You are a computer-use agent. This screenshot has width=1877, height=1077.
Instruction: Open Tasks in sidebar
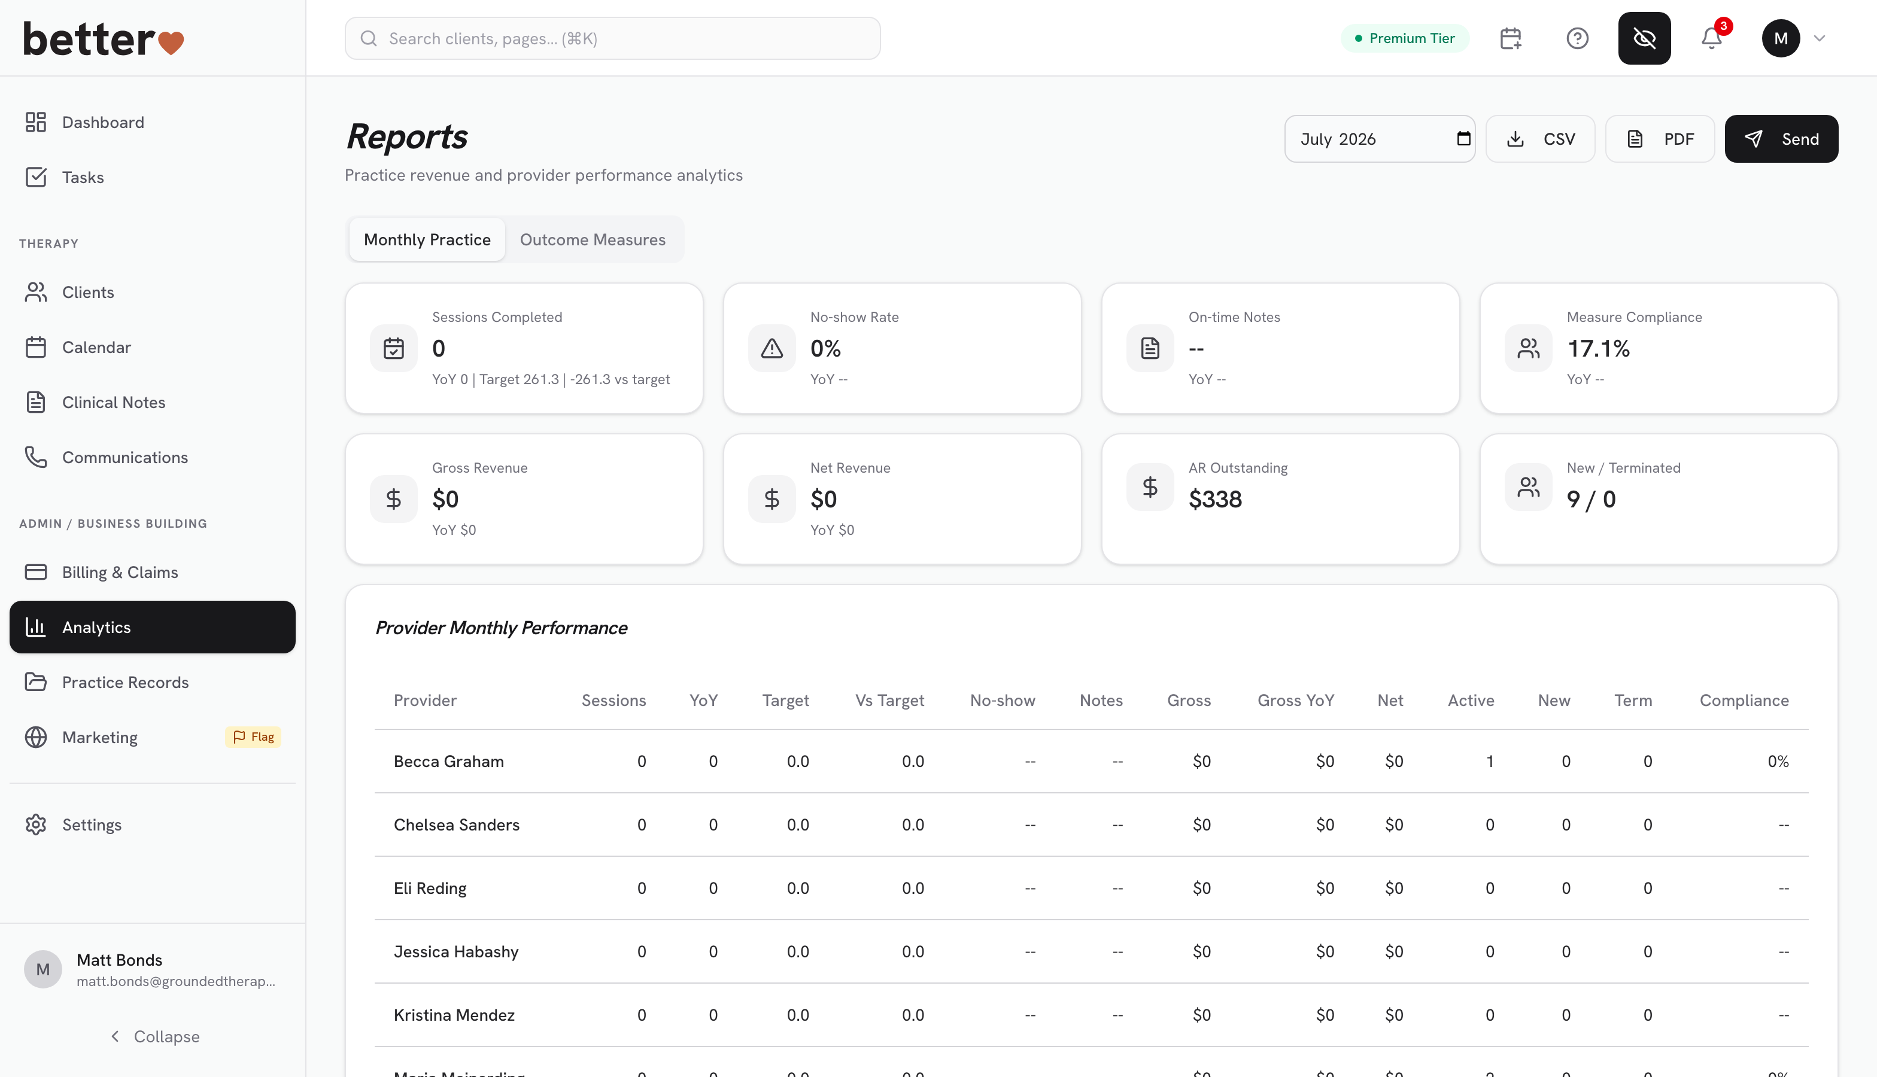[x=153, y=178]
